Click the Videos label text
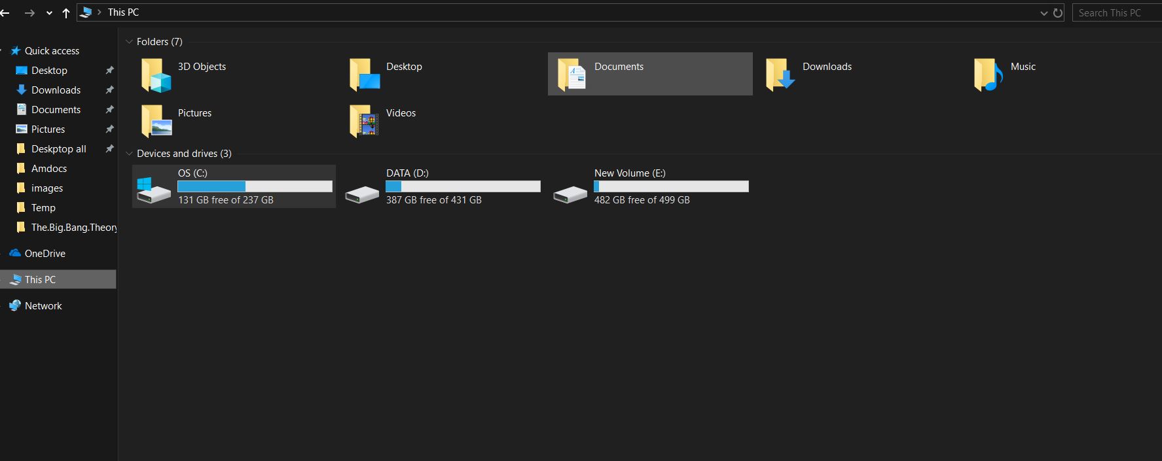Image resolution: width=1162 pixels, height=461 pixels. point(401,113)
